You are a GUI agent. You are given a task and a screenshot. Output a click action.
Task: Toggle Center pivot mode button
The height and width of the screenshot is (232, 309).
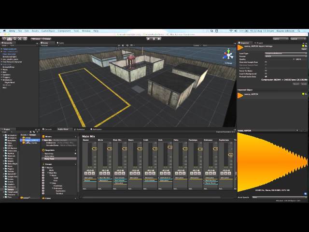(x=36, y=39)
